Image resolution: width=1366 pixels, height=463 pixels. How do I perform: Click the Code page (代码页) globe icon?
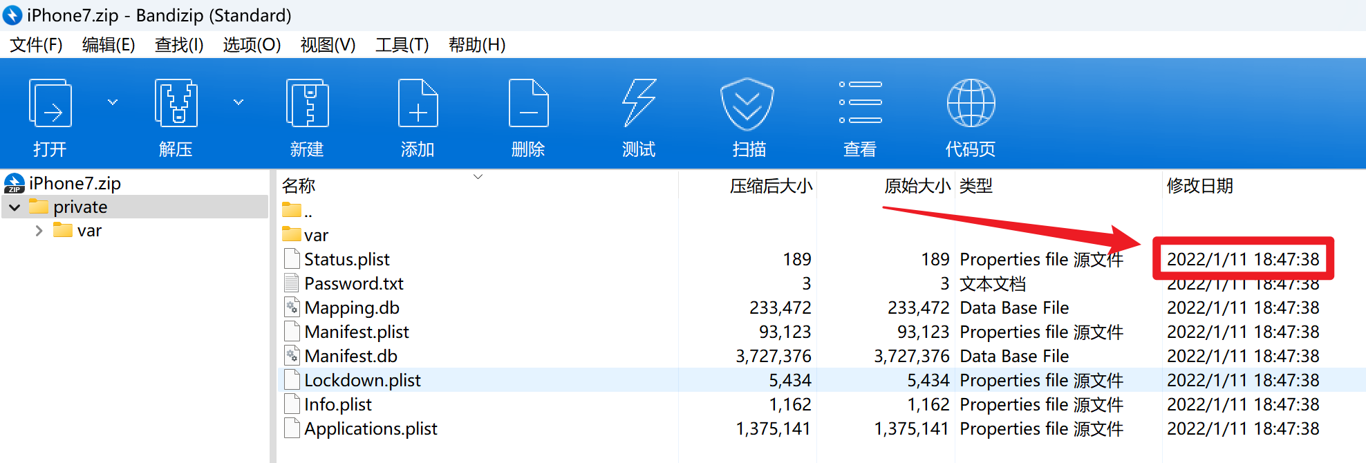(x=971, y=103)
